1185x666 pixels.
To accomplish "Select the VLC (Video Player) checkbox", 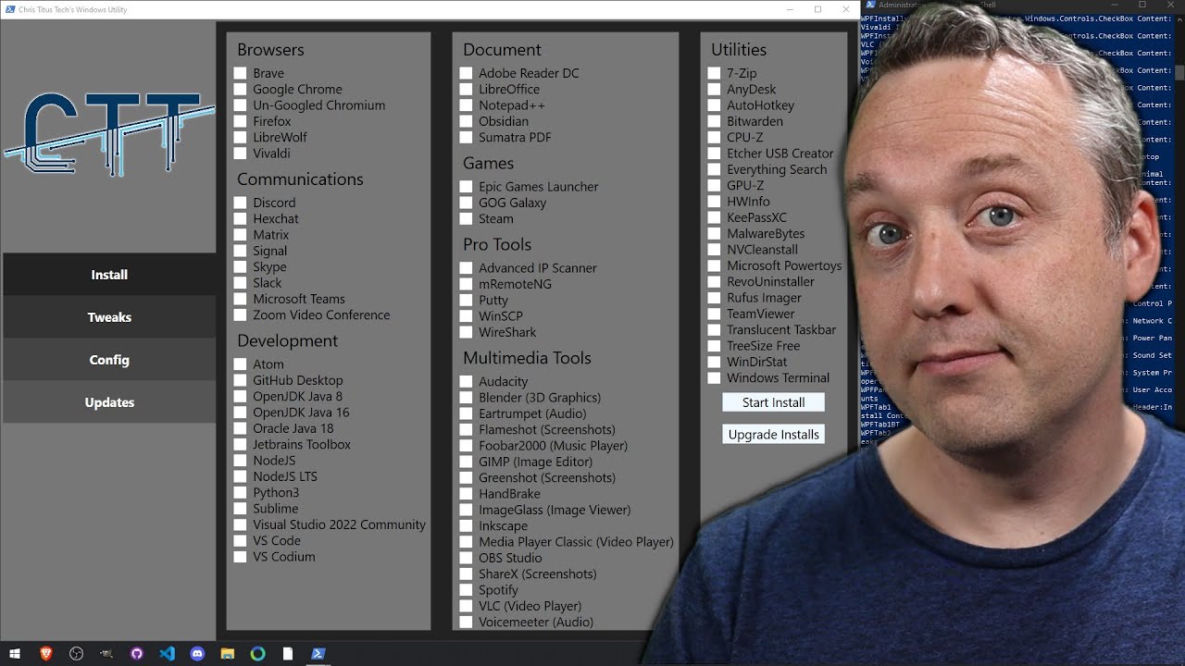I will tap(467, 606).
